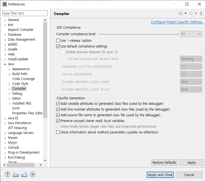
Task: Select the JUnit preference page
Action: [x=16, y=108]
